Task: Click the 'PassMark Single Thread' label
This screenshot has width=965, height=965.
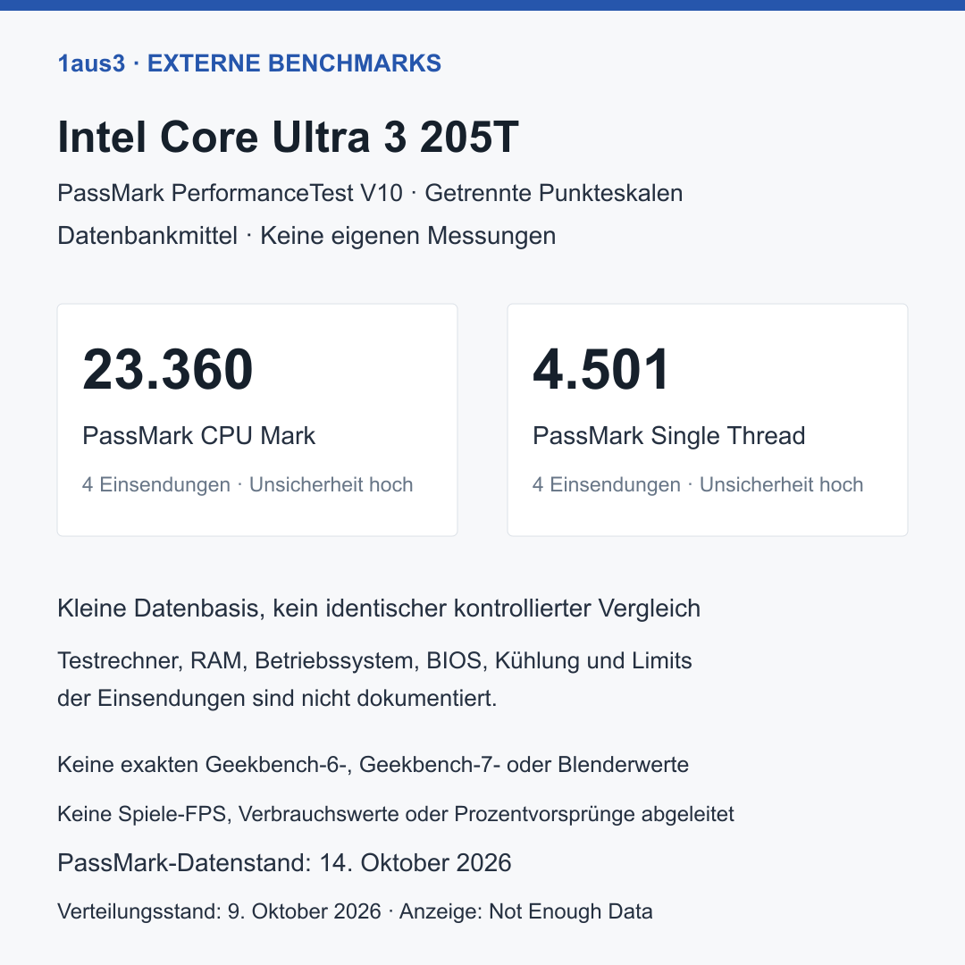Action: click(669, 436)
